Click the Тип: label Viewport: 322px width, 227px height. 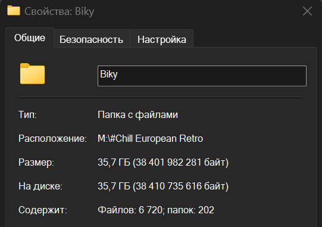(x=27, y=114)
